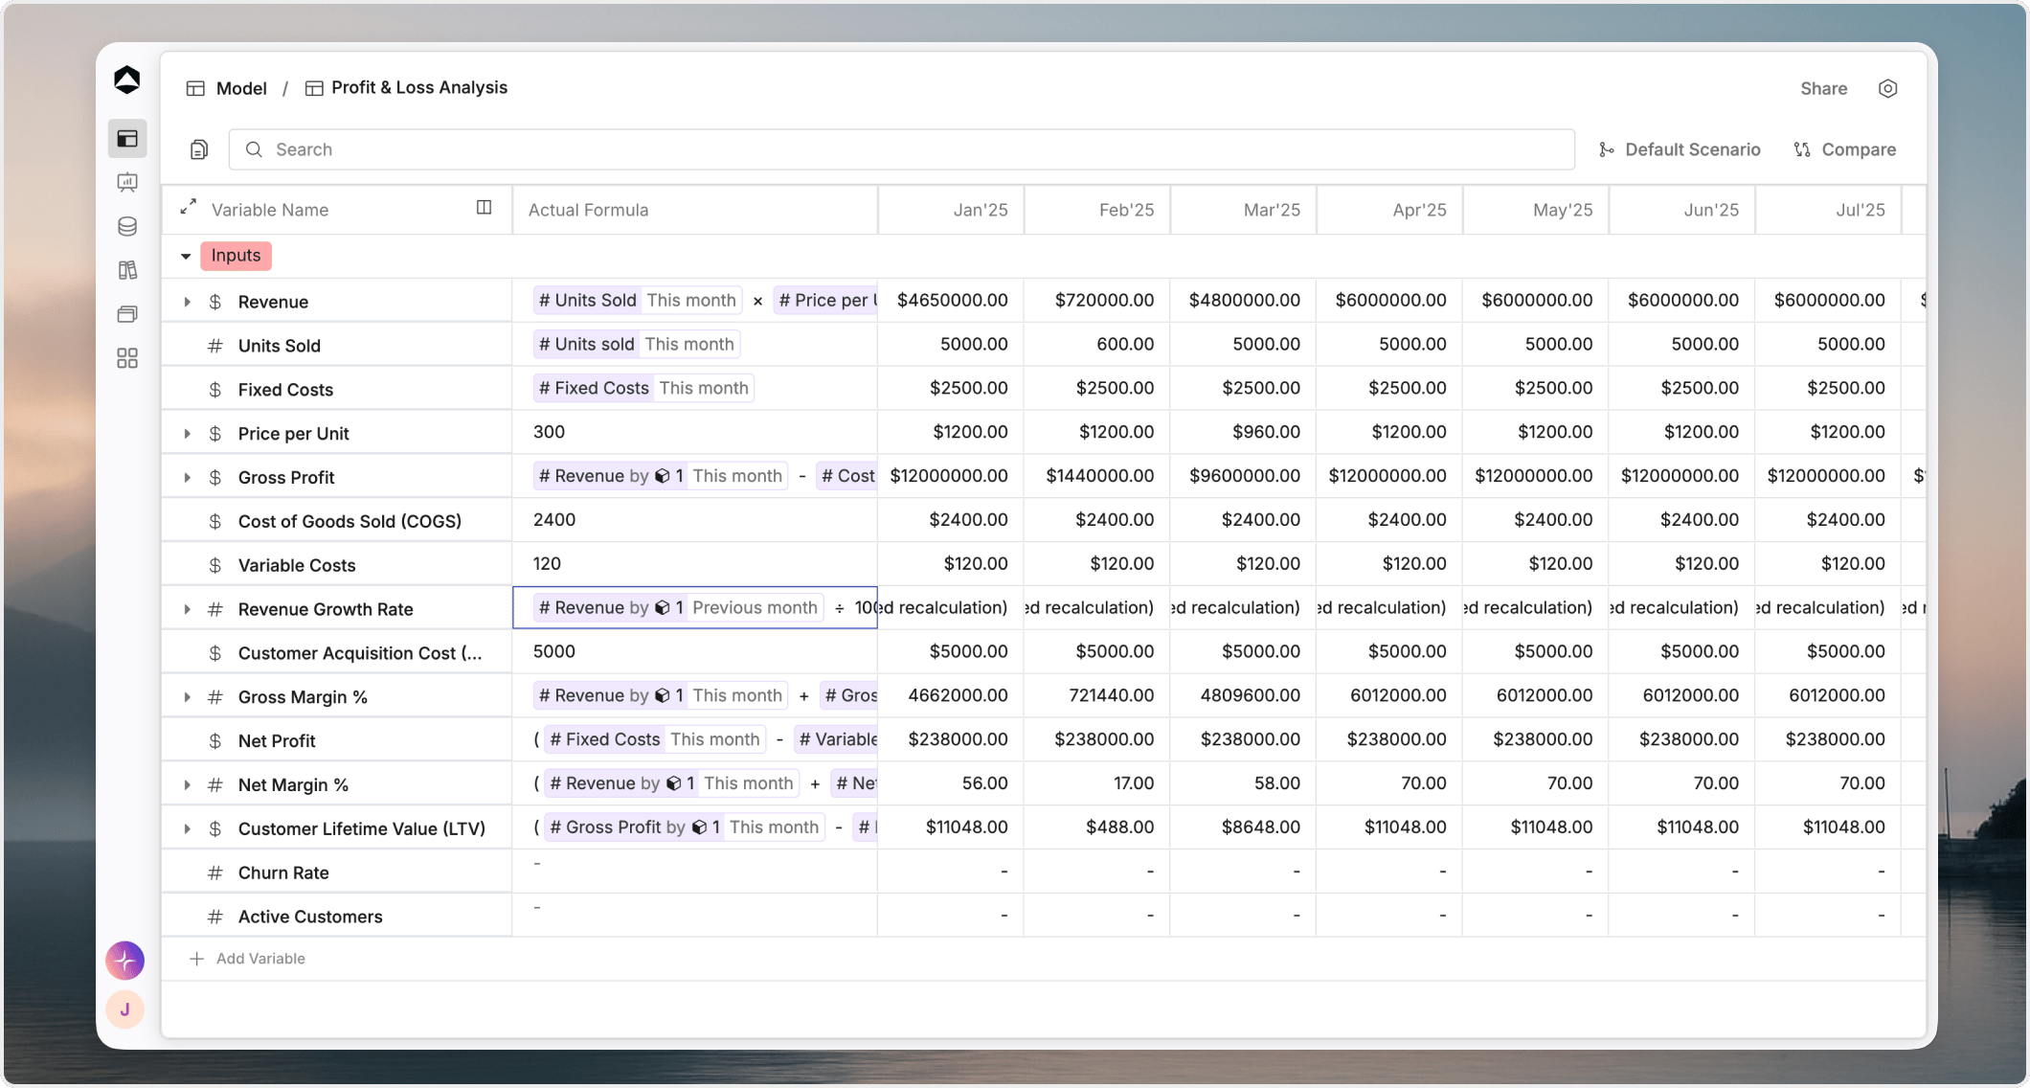
Task: Open the user avatar labeled J
Action: click(125, 1009)
